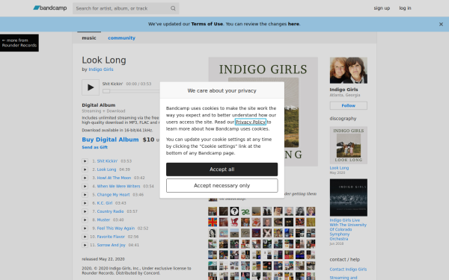Open Indigo Girls Live With Symphony link
Screen dimensions: 449x280
tap(348, 229)
